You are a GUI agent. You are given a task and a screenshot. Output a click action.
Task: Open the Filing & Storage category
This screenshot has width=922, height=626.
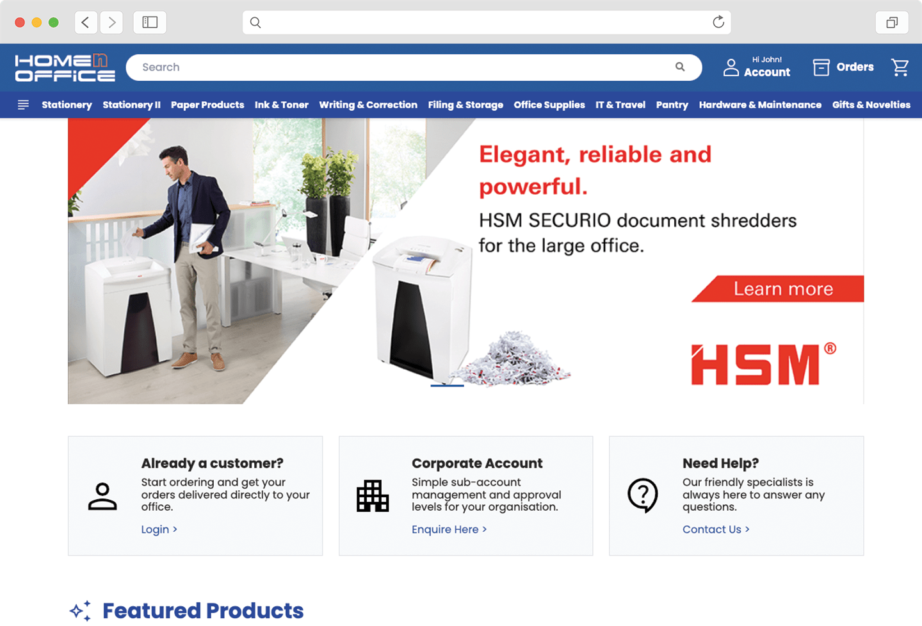click(x=465, y=105)
